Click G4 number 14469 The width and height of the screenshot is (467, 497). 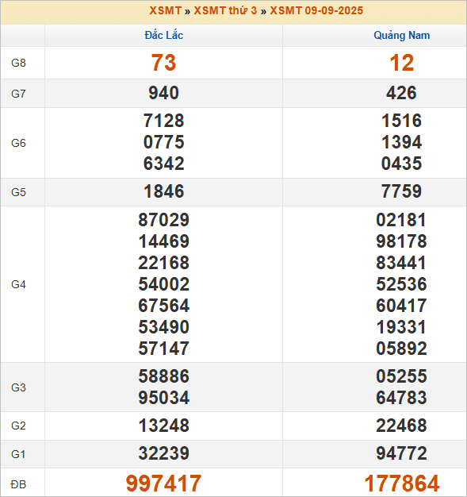tap(163, 241)
